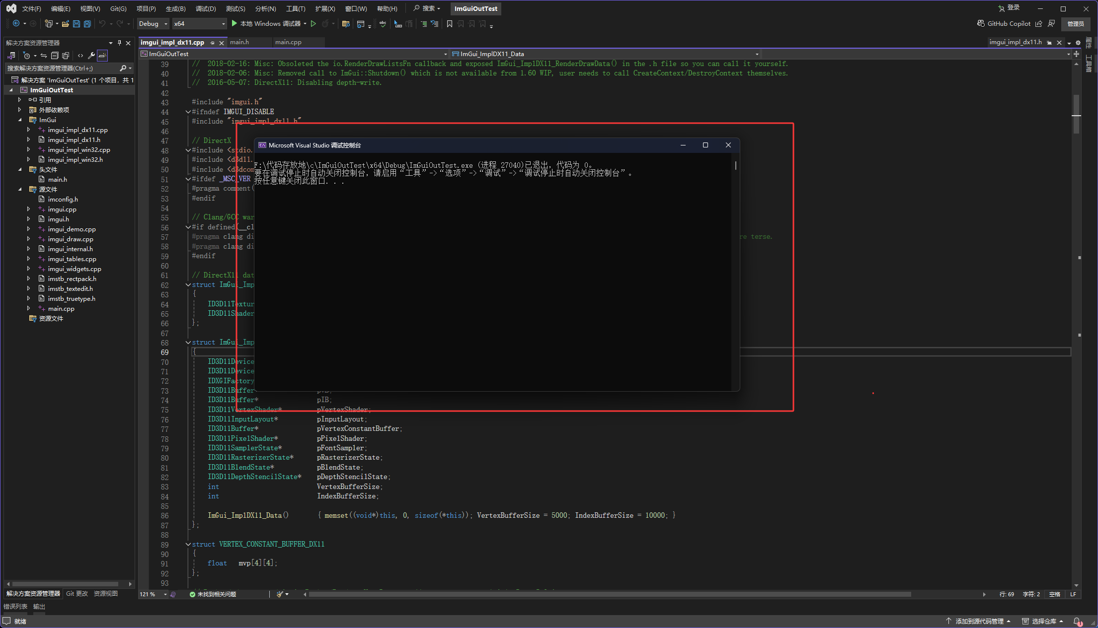Click the editor horizontal scrollbar
Image resolution: width=1098 pixels, height=628 pixels.
point(610,594)
